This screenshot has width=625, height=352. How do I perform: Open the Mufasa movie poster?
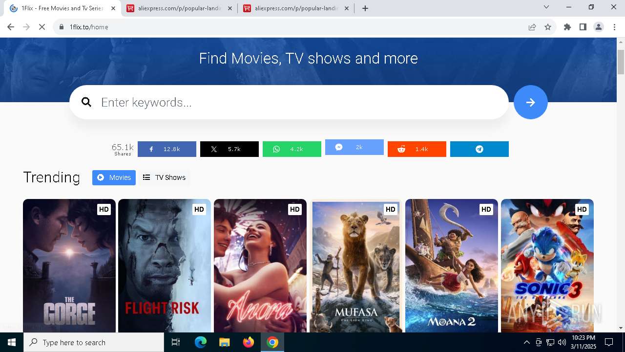coord(356,265)
